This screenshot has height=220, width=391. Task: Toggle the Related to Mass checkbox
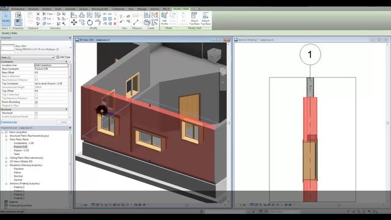click(x=37, y=106)
